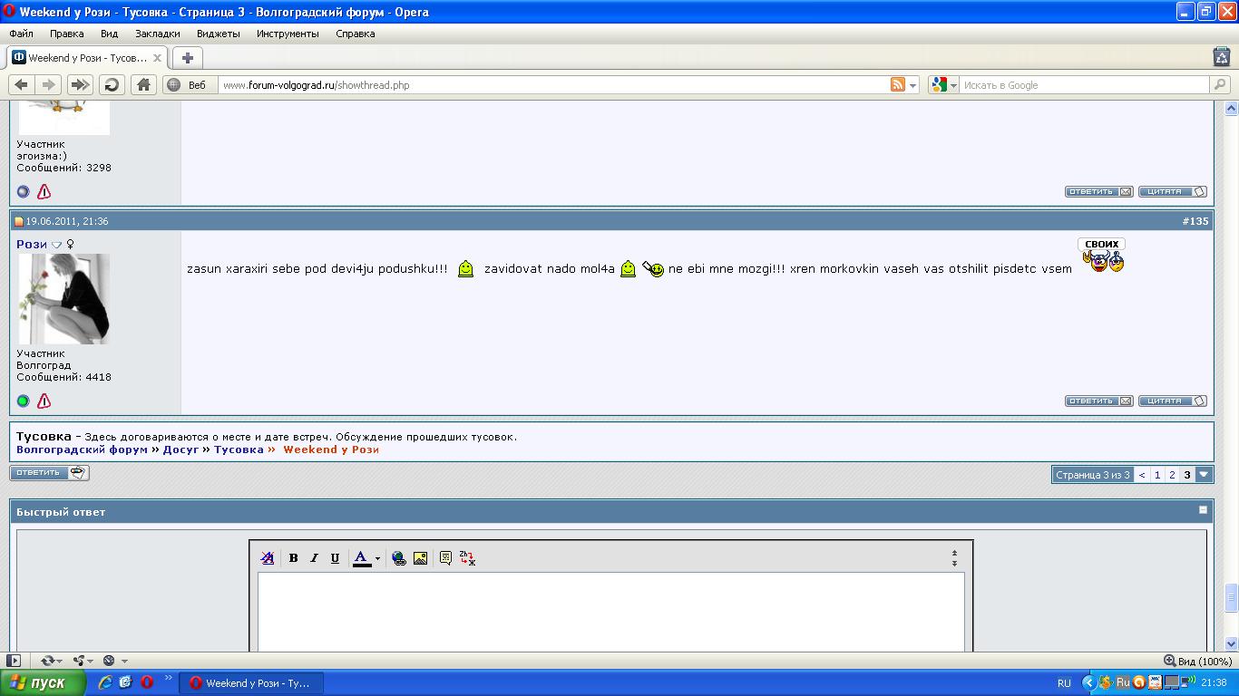Open the Инструменты menu

288,34
